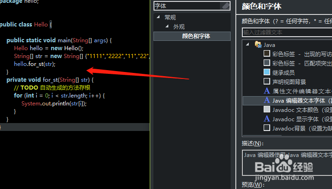Click the println line in the code editor
The width and height of the screenshot is (332, 189).
[x=54, y=104]
